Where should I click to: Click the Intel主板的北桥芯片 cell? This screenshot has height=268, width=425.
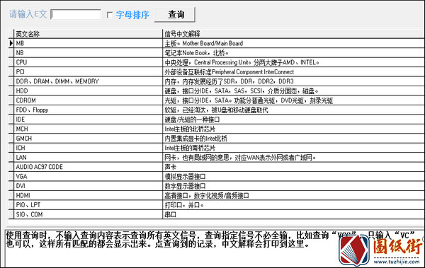click(x=293, y=129)
